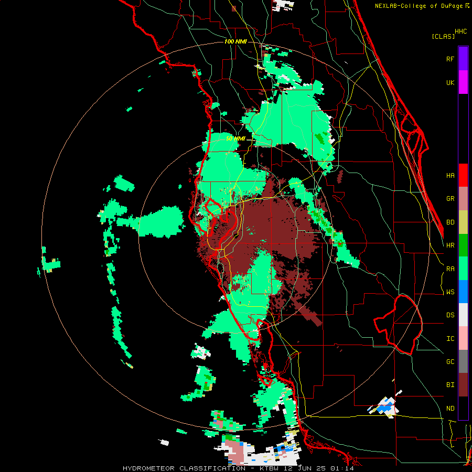
Task: Click the DS white legend swatch
Action: 463,315
